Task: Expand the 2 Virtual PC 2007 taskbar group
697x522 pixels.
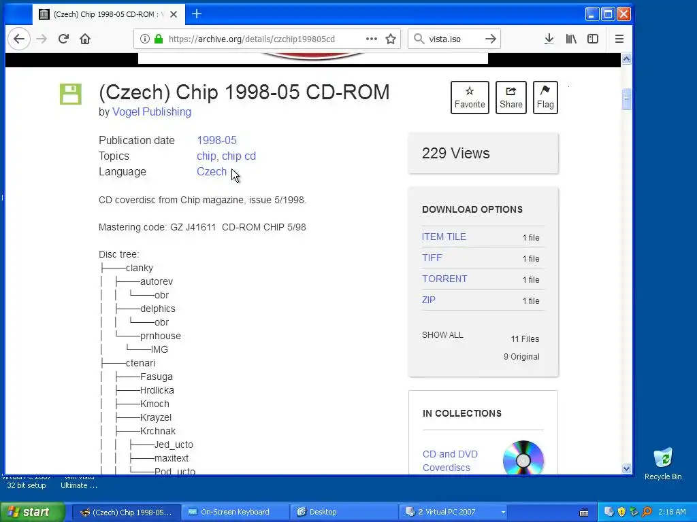Action: click(x=454, y=512)
